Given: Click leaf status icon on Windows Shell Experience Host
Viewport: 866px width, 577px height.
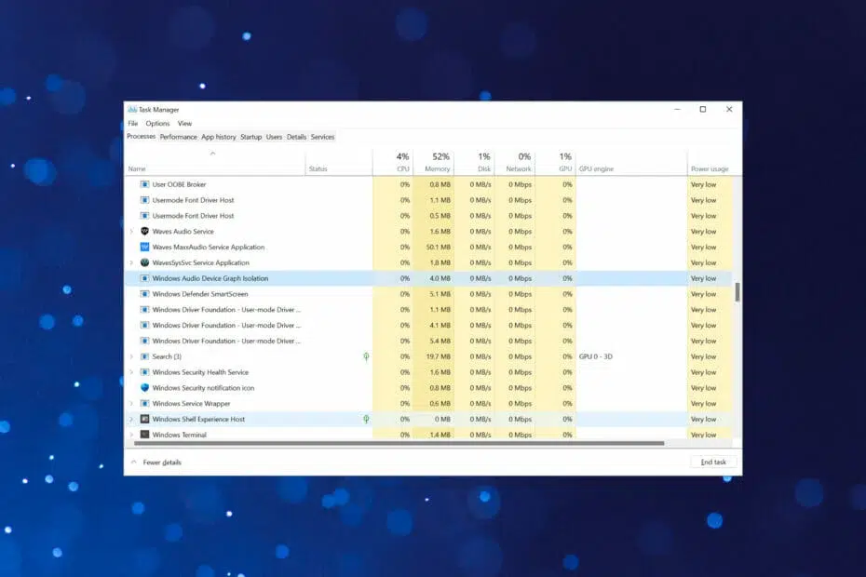Looking at the screenshot, I should click(x=366, y=419).
